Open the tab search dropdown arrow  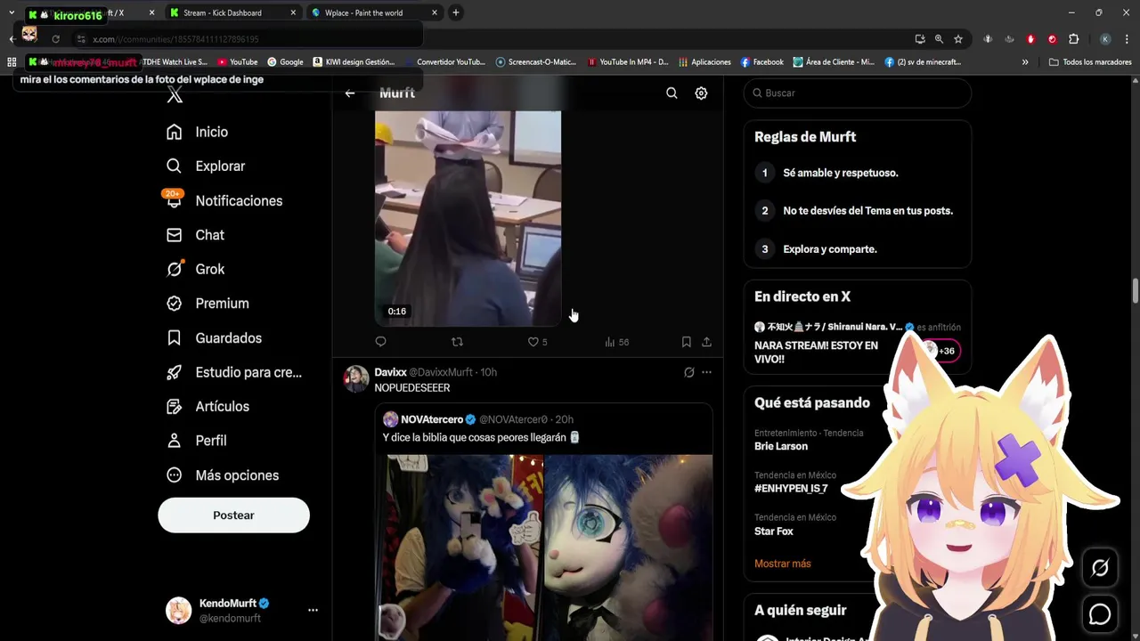click(x=11, y=12)
